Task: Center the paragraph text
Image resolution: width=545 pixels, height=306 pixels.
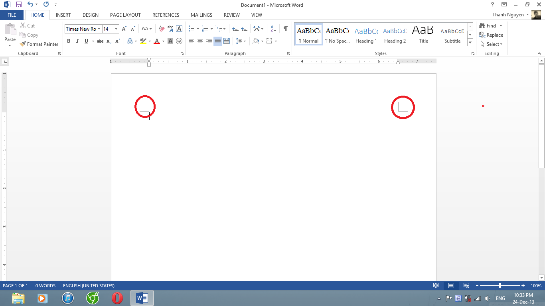Action: [x=200, y=41]
